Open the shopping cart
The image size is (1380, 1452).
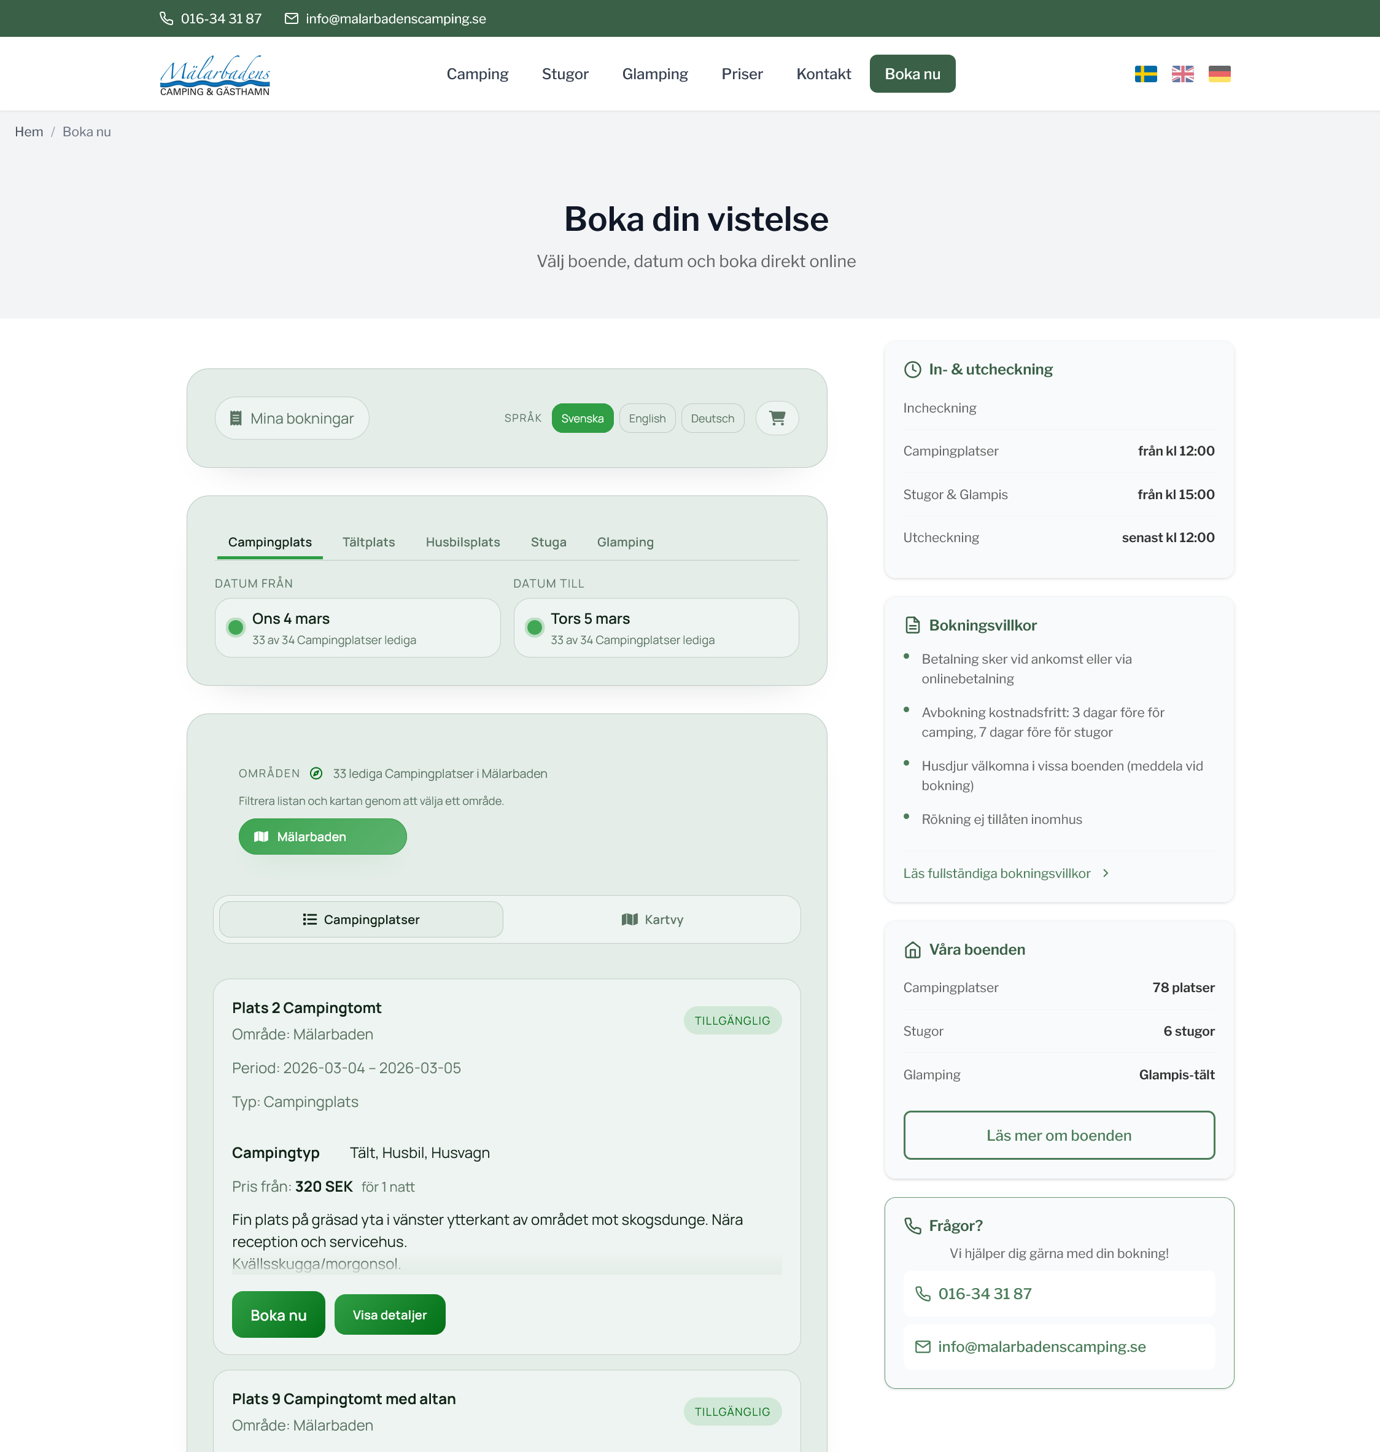777,418
